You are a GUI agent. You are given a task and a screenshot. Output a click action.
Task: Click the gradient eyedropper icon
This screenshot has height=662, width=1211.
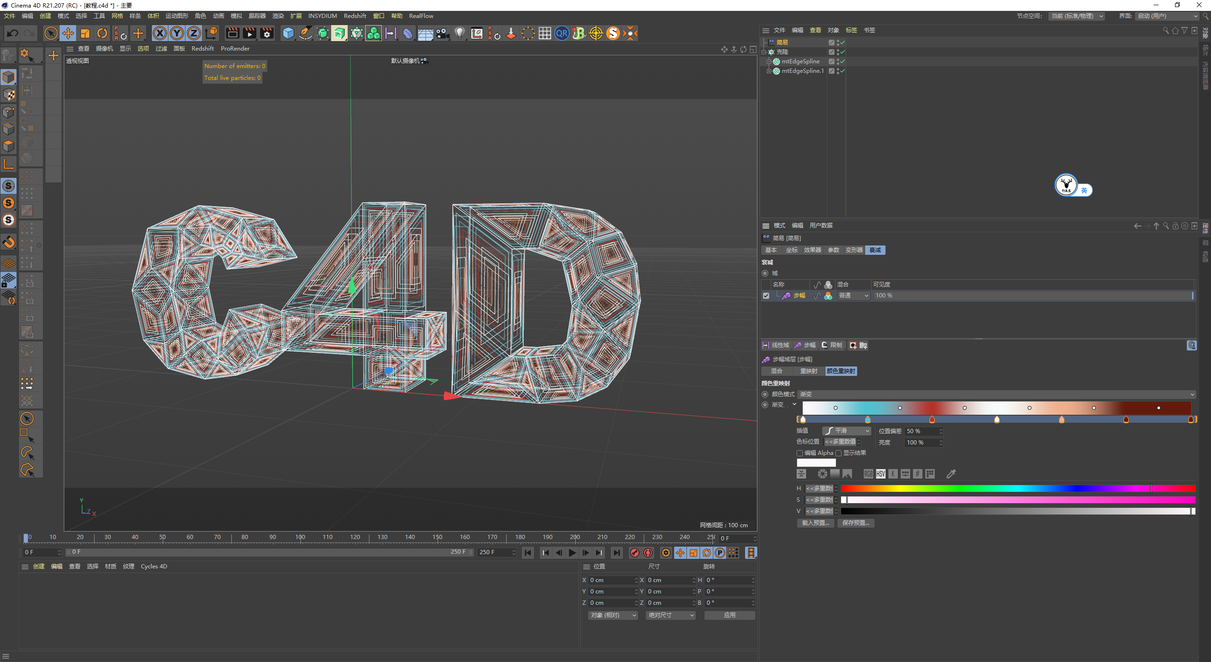click(x=951, y=474)
